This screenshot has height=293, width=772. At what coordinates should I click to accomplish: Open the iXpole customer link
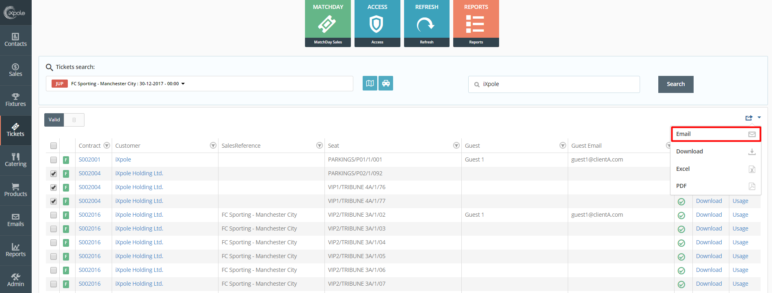tap(123, 159)
